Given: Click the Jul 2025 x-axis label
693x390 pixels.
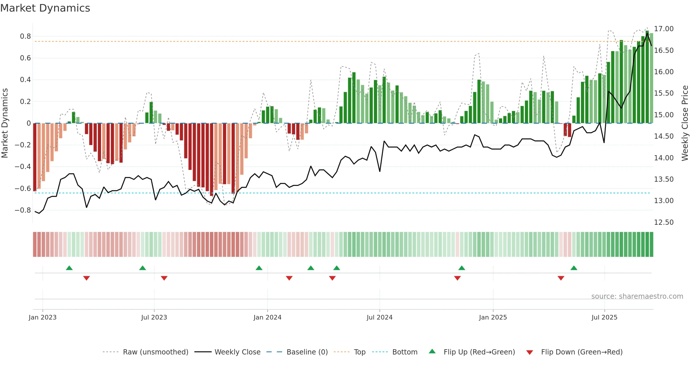Looking at the screenshot, I should (x=604, y=317).
